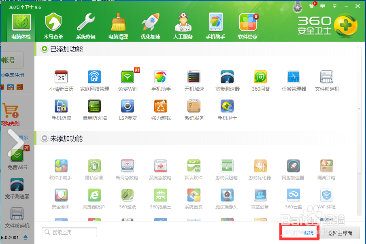Image resolution: width=366 pixels, height=244 pixels.
Task: Launch 开机加速 tool
Action: [x=194, y=81]
